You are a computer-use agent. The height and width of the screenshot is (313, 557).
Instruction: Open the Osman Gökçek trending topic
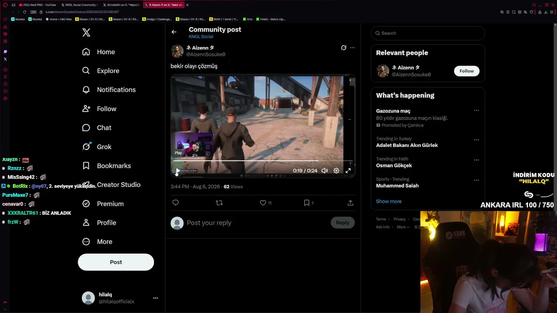428,163
